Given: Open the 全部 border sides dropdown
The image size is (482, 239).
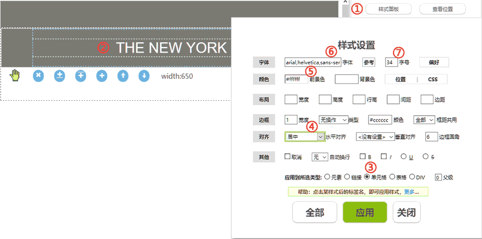Looking at the screenshot, I should [x=425, y=119].
